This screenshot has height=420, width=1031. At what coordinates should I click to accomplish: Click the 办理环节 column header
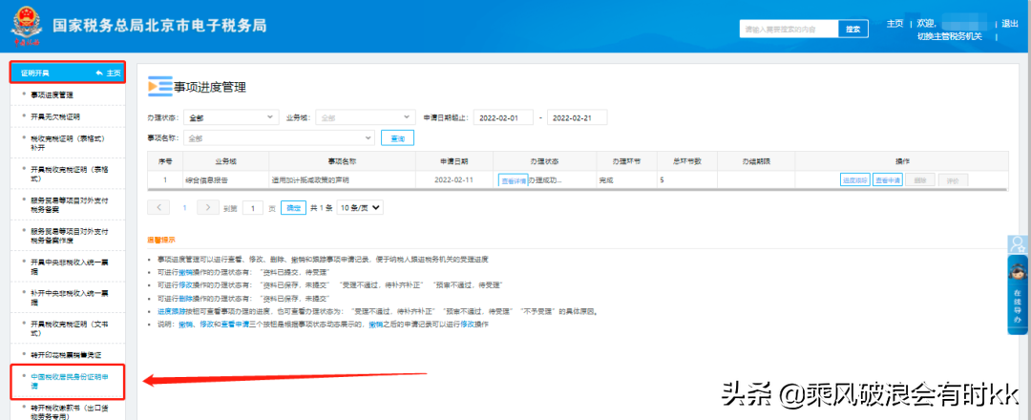627,161
